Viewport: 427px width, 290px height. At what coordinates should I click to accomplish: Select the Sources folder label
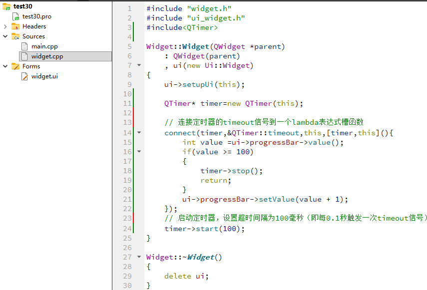(33, 36)
